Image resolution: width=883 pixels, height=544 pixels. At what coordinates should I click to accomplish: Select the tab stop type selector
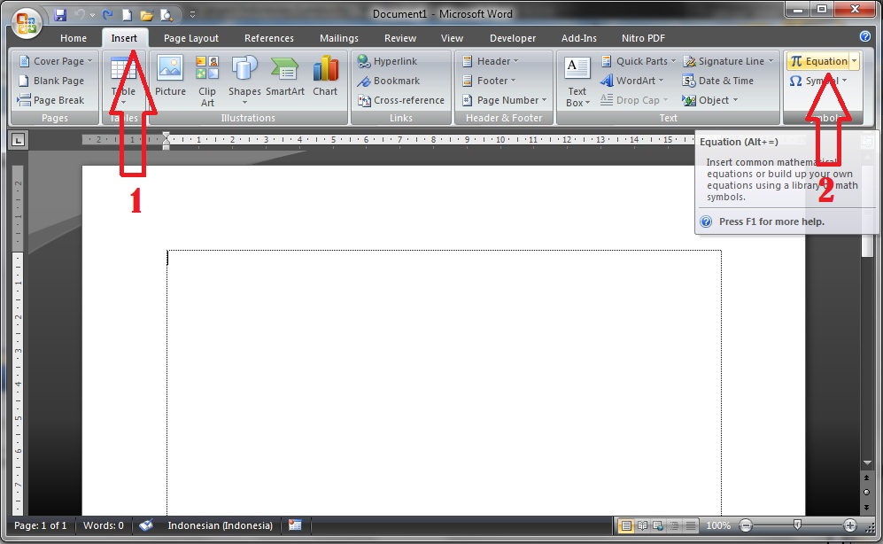18,140
